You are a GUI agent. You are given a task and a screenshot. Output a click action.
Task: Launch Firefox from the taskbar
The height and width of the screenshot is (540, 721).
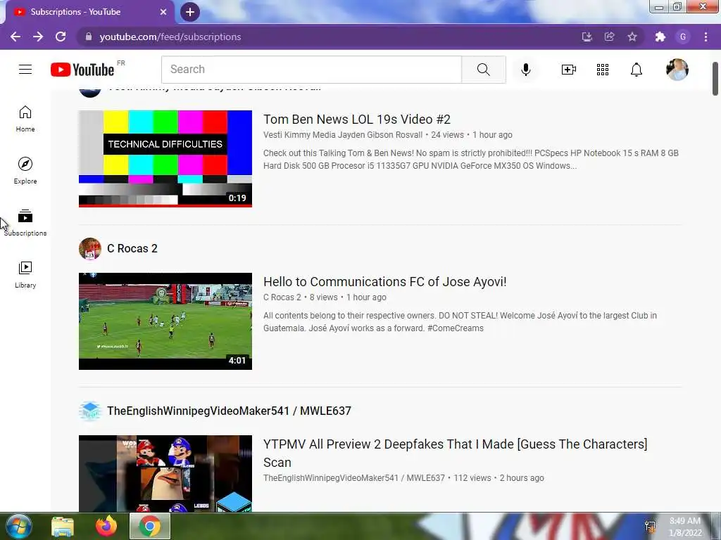tap(106, 526)
